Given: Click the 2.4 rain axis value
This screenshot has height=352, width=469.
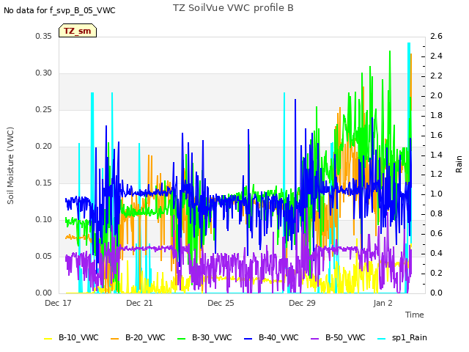Looking at the screenshot, I should (x=436, y=56).
